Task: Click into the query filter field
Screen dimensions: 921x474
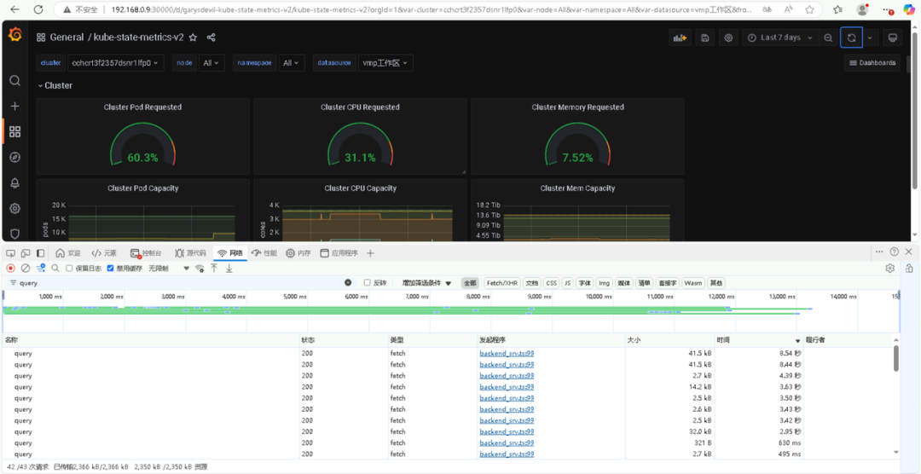Action: tap(179, 282)
